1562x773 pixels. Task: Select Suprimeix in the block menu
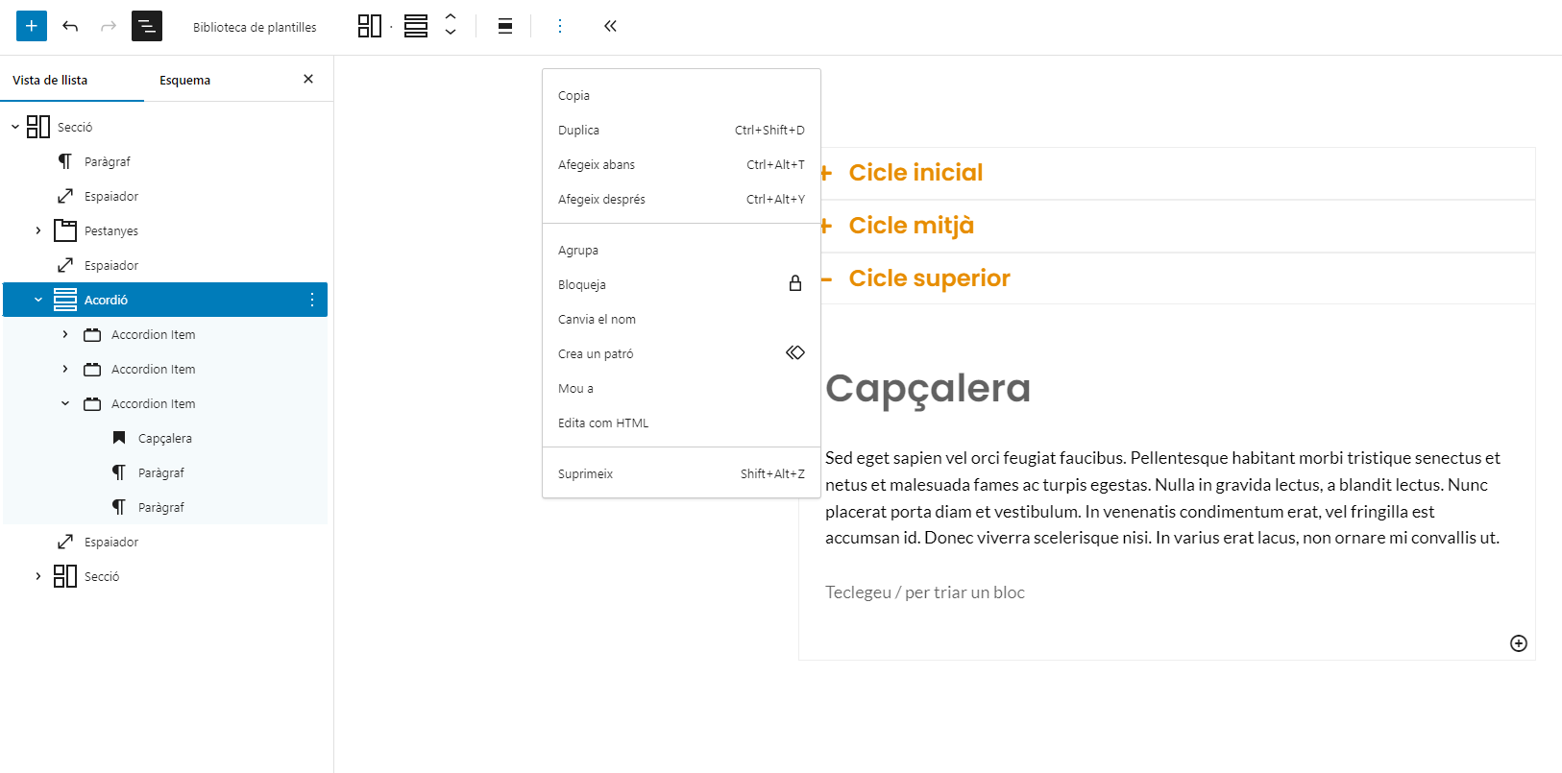(585, 473)
